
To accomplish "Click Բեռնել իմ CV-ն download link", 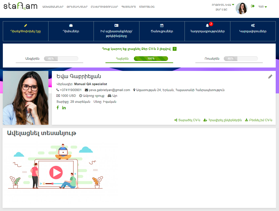I will click(x=259, y=120).
